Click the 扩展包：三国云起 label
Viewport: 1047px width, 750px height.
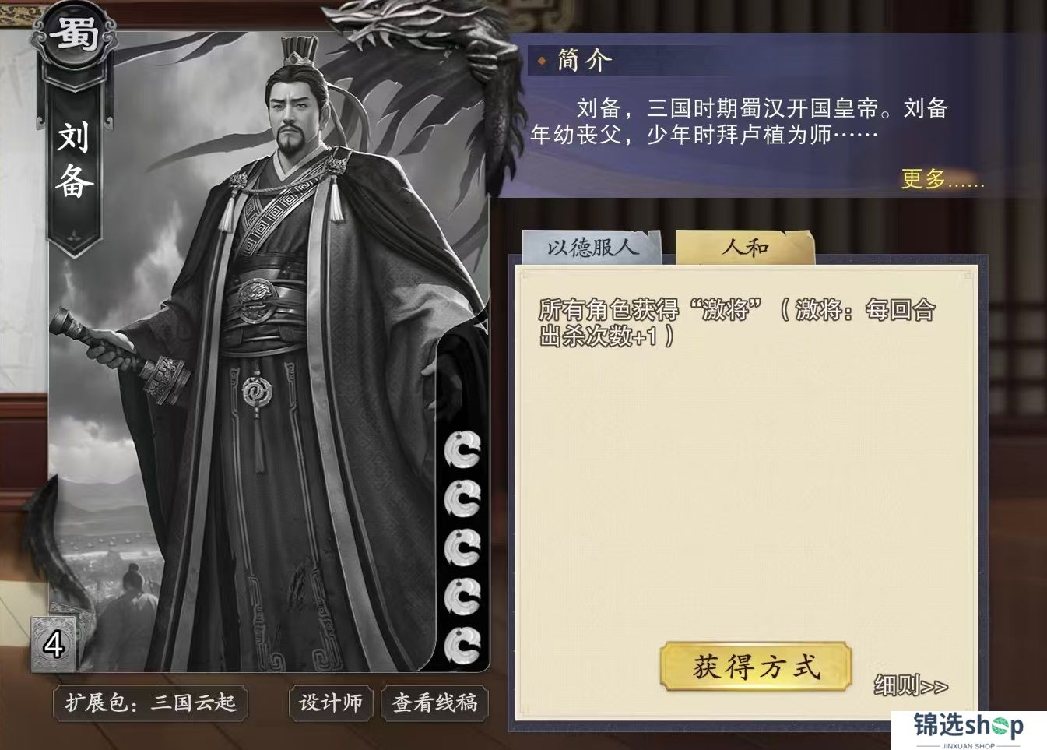click(150, 703)
